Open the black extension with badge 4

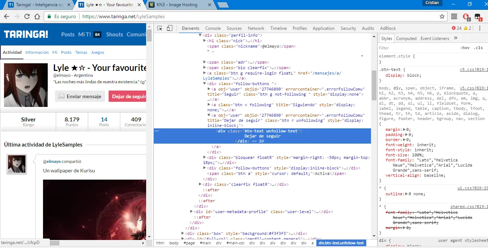(478, 17)
